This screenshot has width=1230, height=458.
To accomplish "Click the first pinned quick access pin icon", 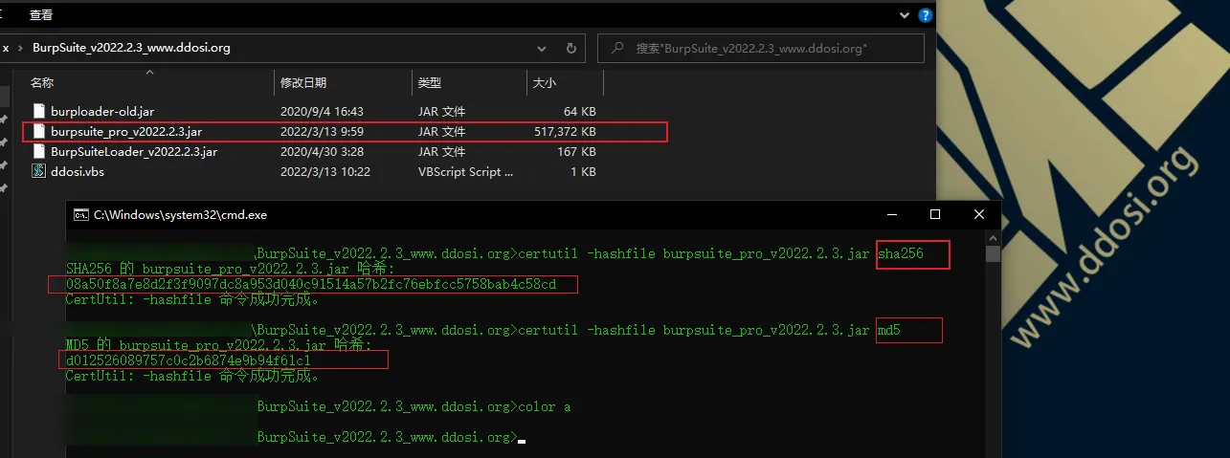I will (x=4, y=119).
